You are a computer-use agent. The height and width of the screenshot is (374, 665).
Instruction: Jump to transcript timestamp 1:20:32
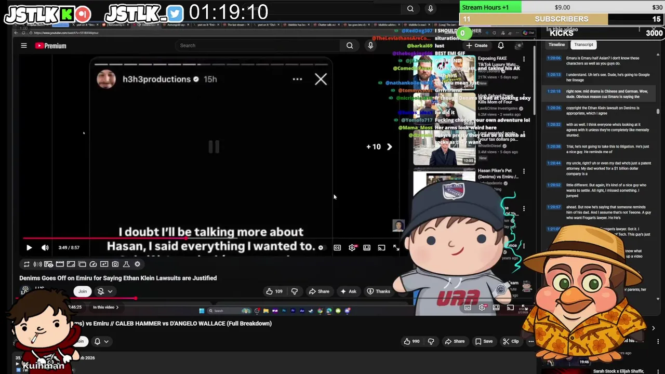coord(553,125)
